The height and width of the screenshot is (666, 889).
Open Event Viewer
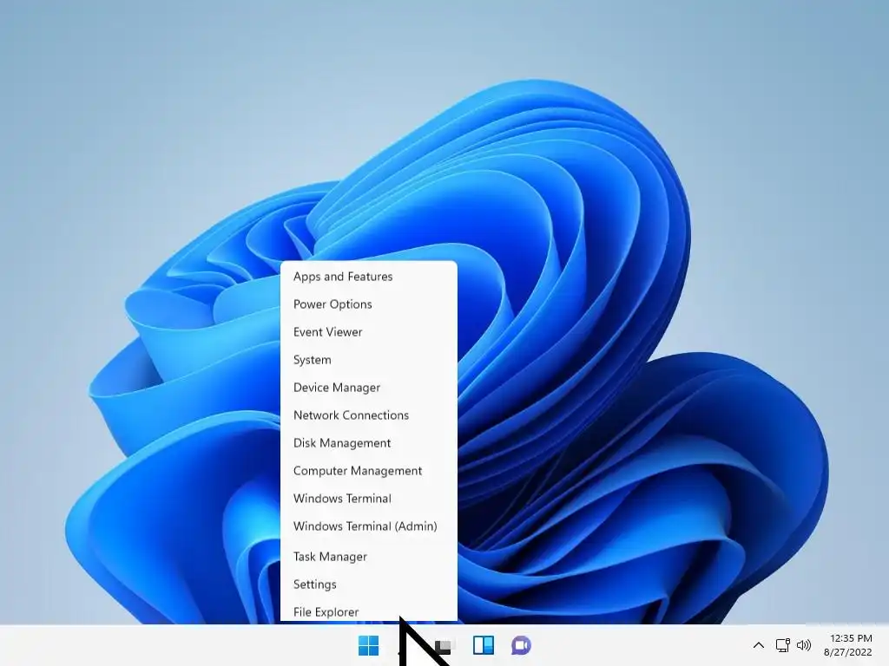(x=368, y=332)
